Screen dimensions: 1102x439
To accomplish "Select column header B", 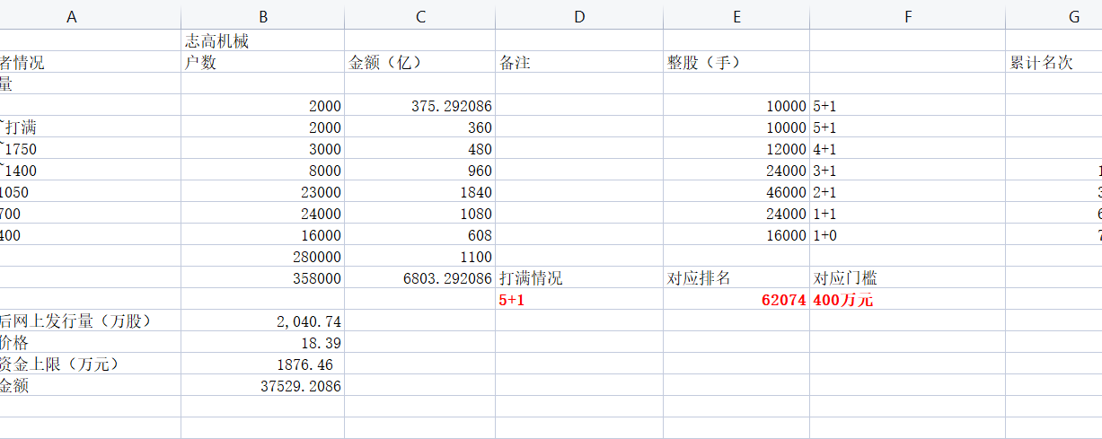I will (262, 15).
